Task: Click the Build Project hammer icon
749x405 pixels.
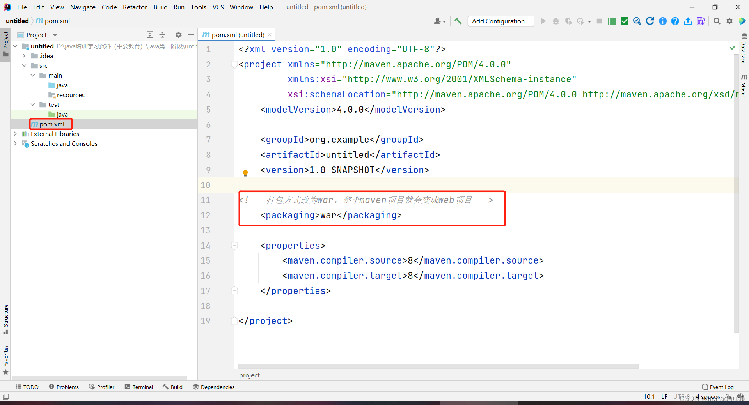Action: [x=458, y=21]
